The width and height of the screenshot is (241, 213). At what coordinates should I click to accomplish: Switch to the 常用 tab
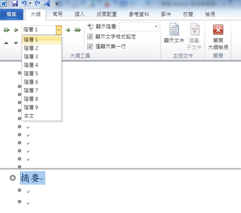(x=58, y=14)
